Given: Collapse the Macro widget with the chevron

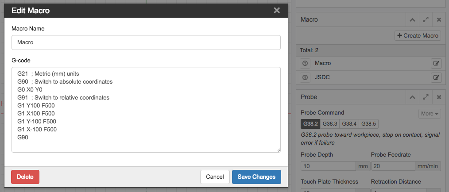Looking at the screenshot, I should click(x=412, y=20).
